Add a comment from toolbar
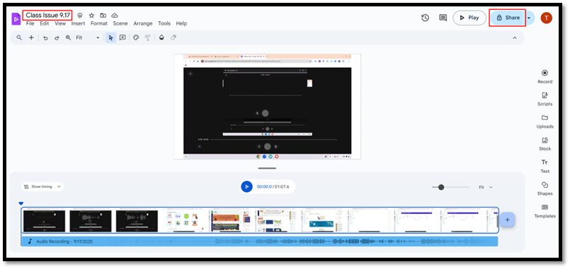Screen dimensions: 570x269 pyautogui.click(x=122, y=37)
